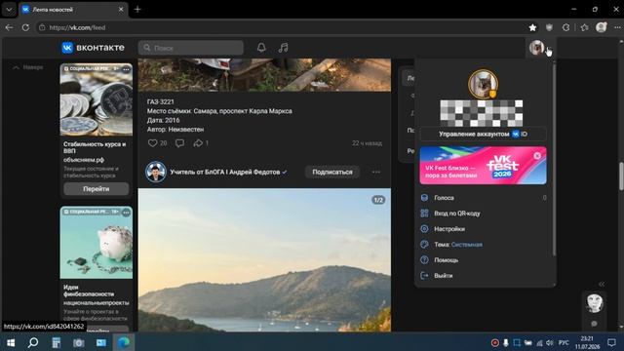
Task: Open ad options on coins ad card
Action: [126, 69]
